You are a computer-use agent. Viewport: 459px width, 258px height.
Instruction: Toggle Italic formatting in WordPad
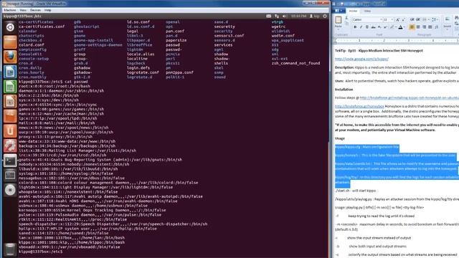[x=361, y=27]
